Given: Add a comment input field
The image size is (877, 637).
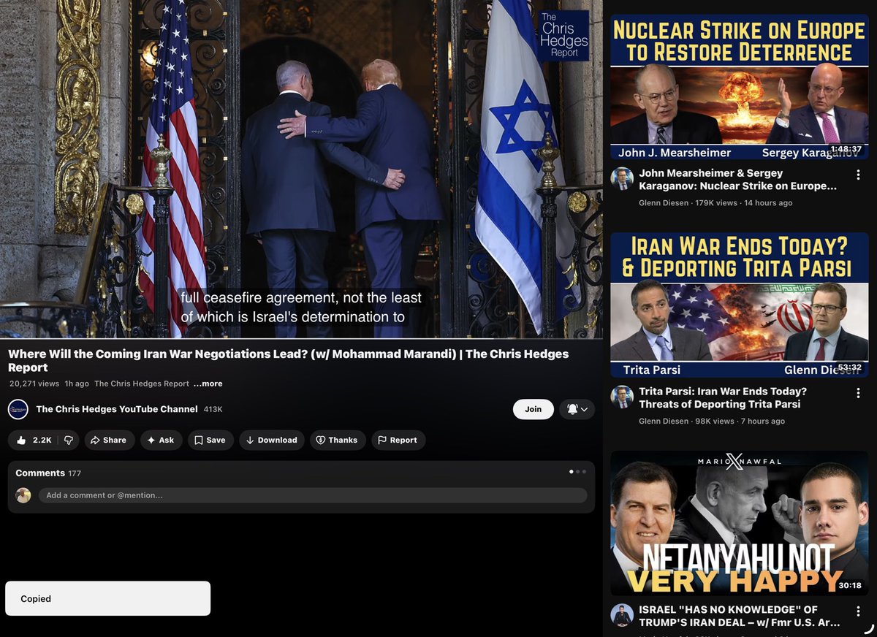Looking at the screenshot, I should click(x=313, y=495).
